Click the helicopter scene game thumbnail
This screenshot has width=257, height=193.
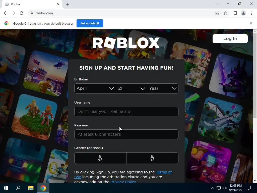[x=46, y=73]
